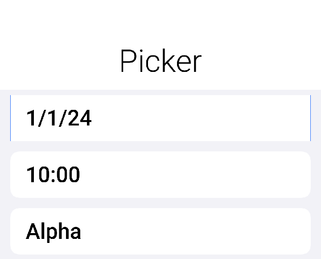Change the time from 10:00
The width and height of the screenshot is (321, 259).
tap(160, 175)
